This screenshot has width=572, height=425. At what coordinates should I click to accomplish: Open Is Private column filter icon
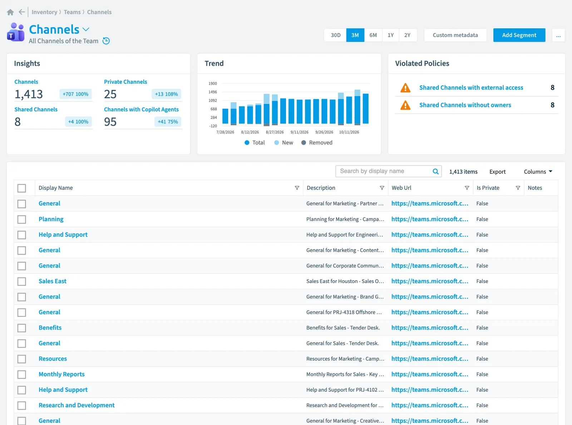[x=518, y=188]
